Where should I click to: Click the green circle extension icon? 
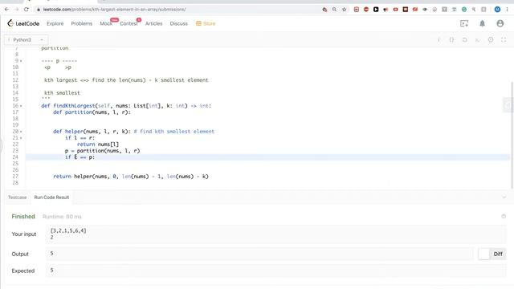(x=464, y=10)
